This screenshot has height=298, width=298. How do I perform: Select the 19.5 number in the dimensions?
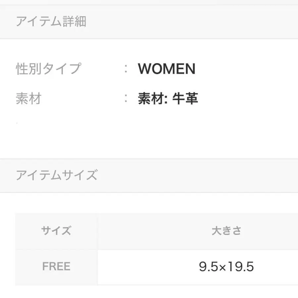tap(240, 267)
